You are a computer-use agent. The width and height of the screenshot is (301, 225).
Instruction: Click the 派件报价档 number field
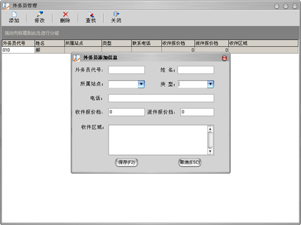[x=197, y=112]
